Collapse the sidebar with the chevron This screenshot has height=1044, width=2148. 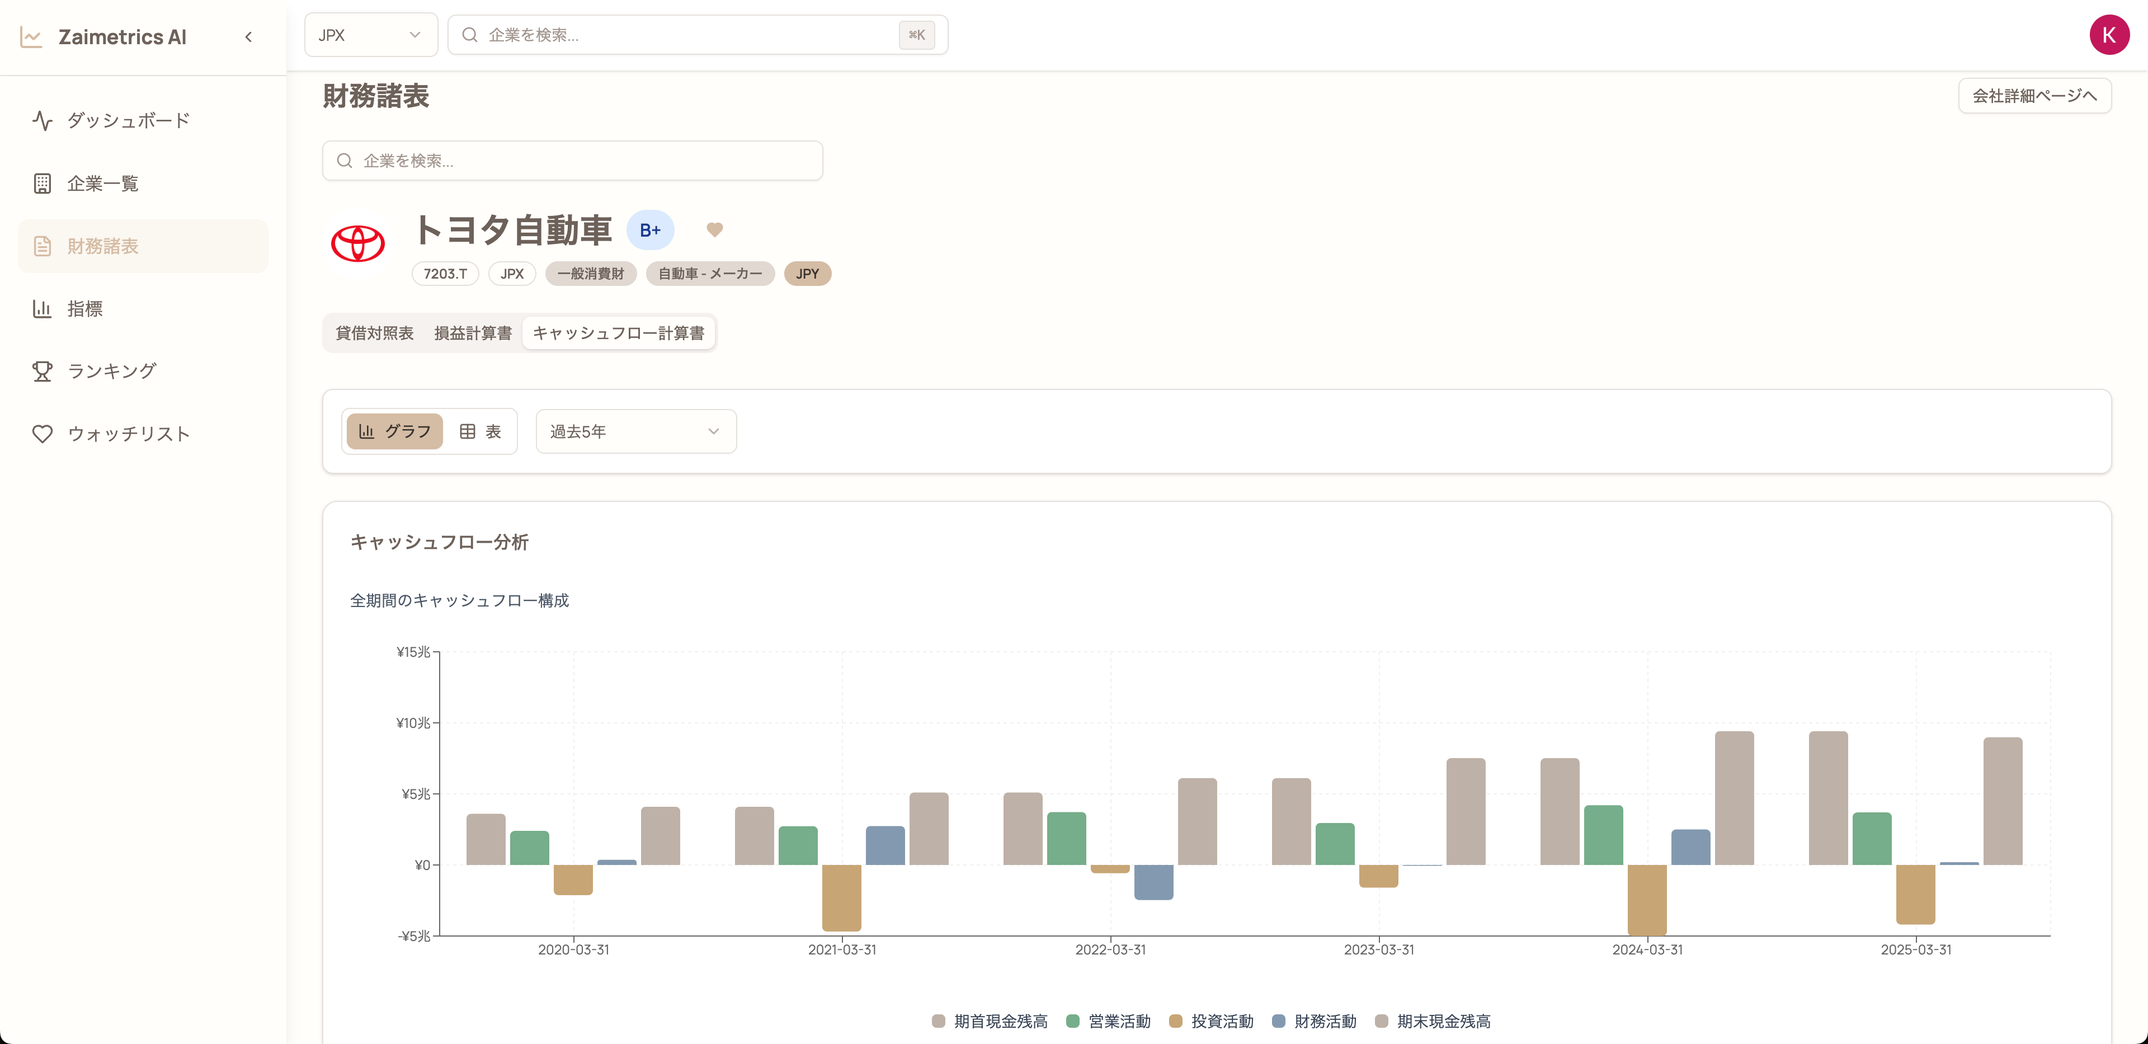(248, 37)
